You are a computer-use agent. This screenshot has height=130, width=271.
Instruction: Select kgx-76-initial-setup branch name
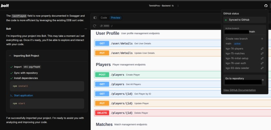[237, 58]
